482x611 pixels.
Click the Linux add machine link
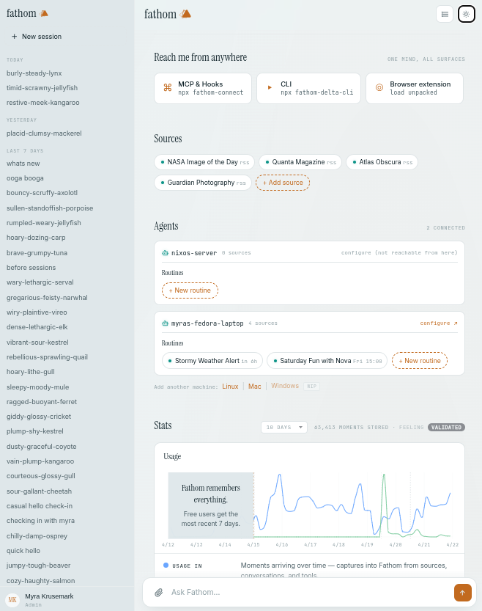(x=230, y=386)
